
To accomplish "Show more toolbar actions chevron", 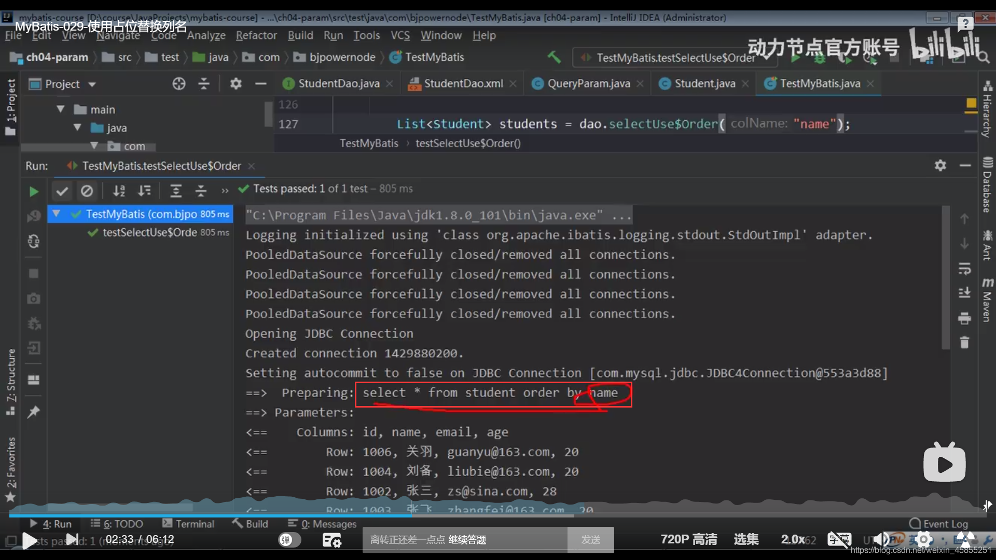I will pyautogui.click(x=225, y=191).
